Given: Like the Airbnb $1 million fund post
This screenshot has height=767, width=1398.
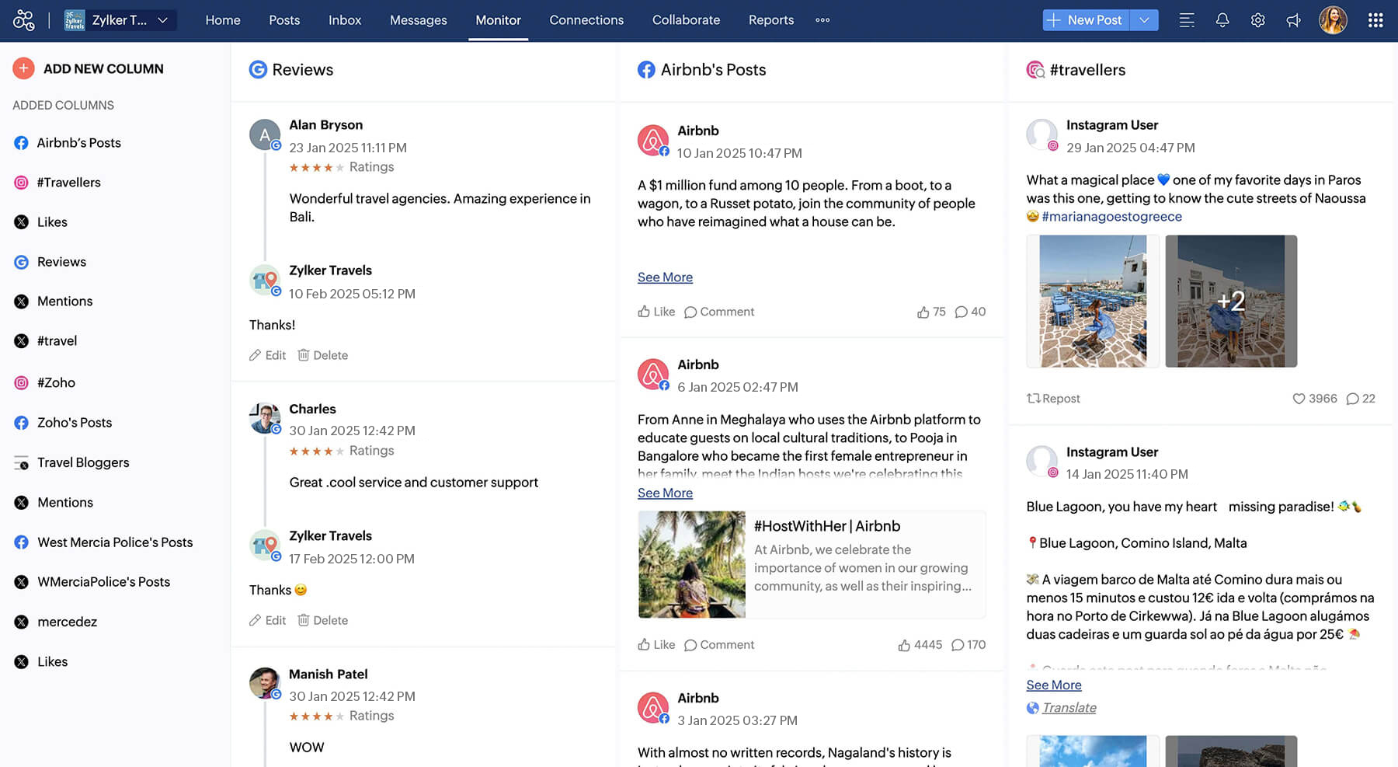Looking at the screenshot, I should [x=656, y=312].
